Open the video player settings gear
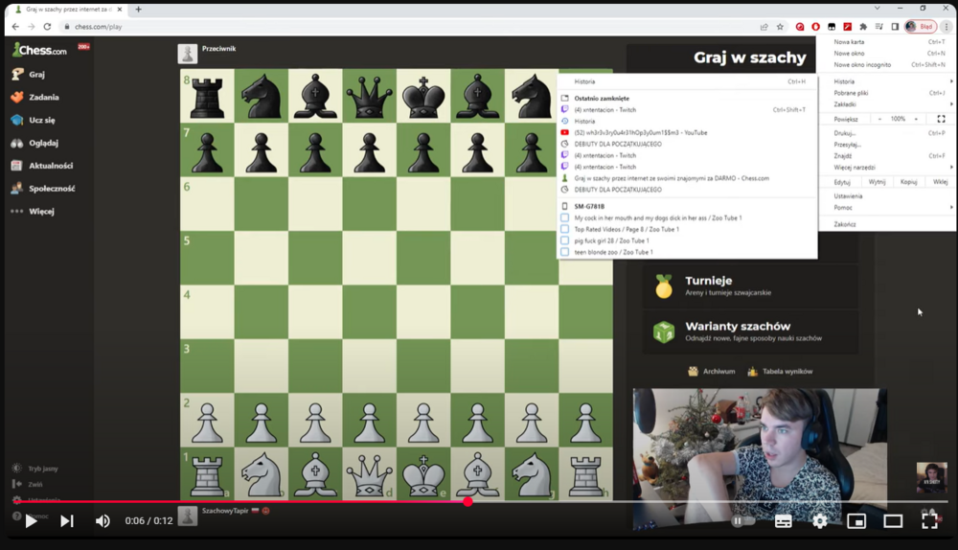The width and height of the screenshot is (958, 550). (x=820, y=520)
